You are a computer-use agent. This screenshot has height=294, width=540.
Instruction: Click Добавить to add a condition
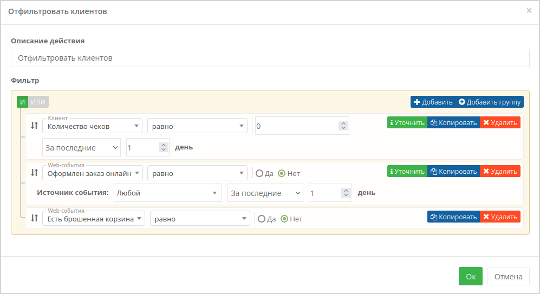point(433,102)
